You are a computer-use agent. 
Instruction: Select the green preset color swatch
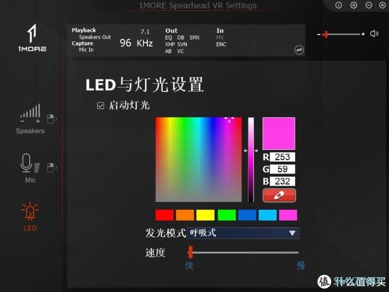(227, 215)
